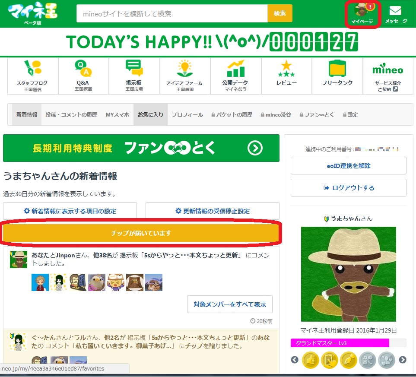Viewport: 416px width, 377px height.
Task: Click the TODAY'S HAPPY counter banner
Action: point(212,42)
